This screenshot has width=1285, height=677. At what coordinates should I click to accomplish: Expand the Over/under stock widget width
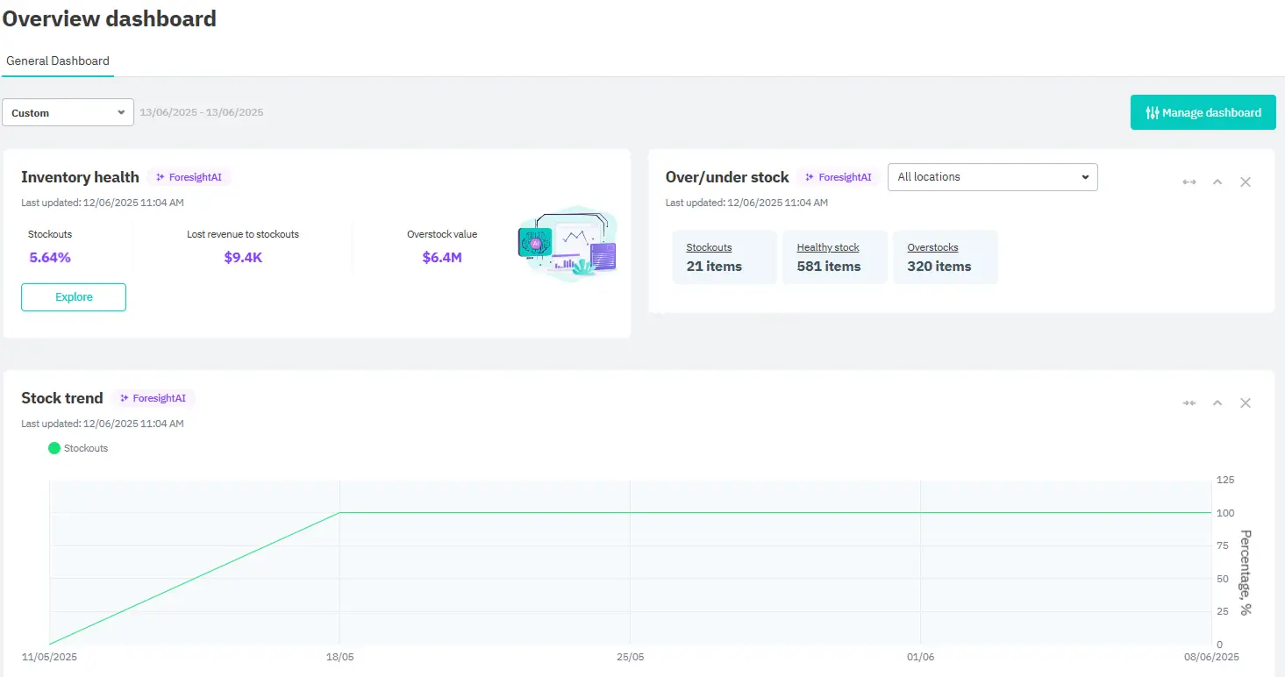tap(1189, 182)
